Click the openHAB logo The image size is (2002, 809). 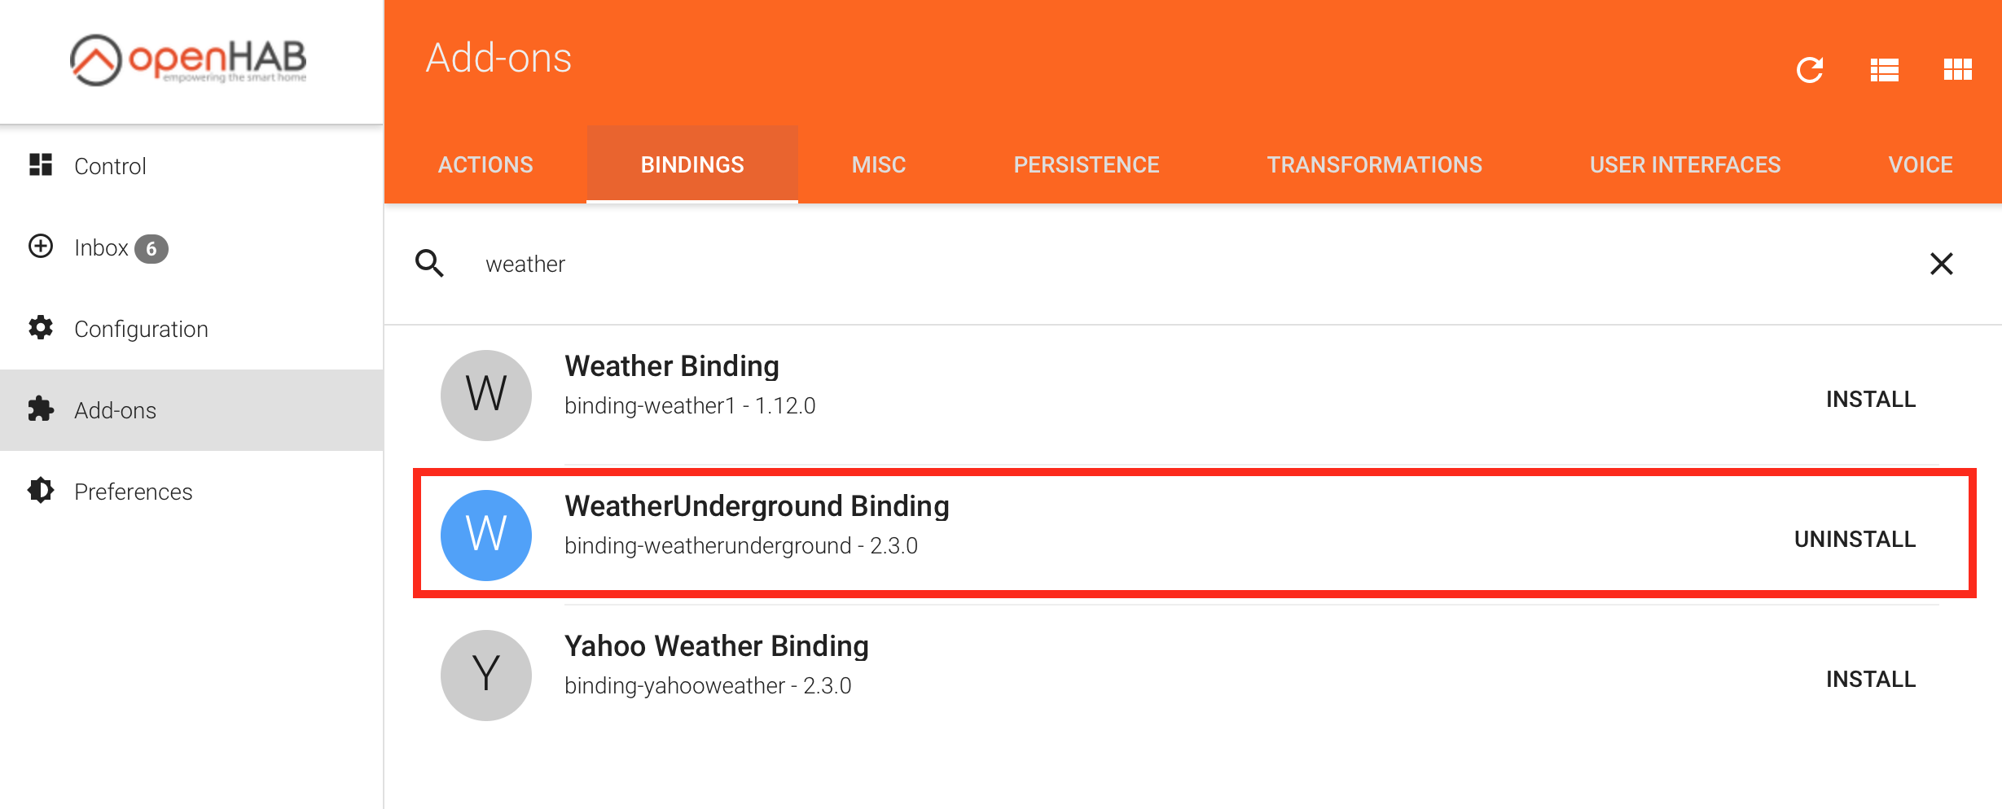(189, 60)
